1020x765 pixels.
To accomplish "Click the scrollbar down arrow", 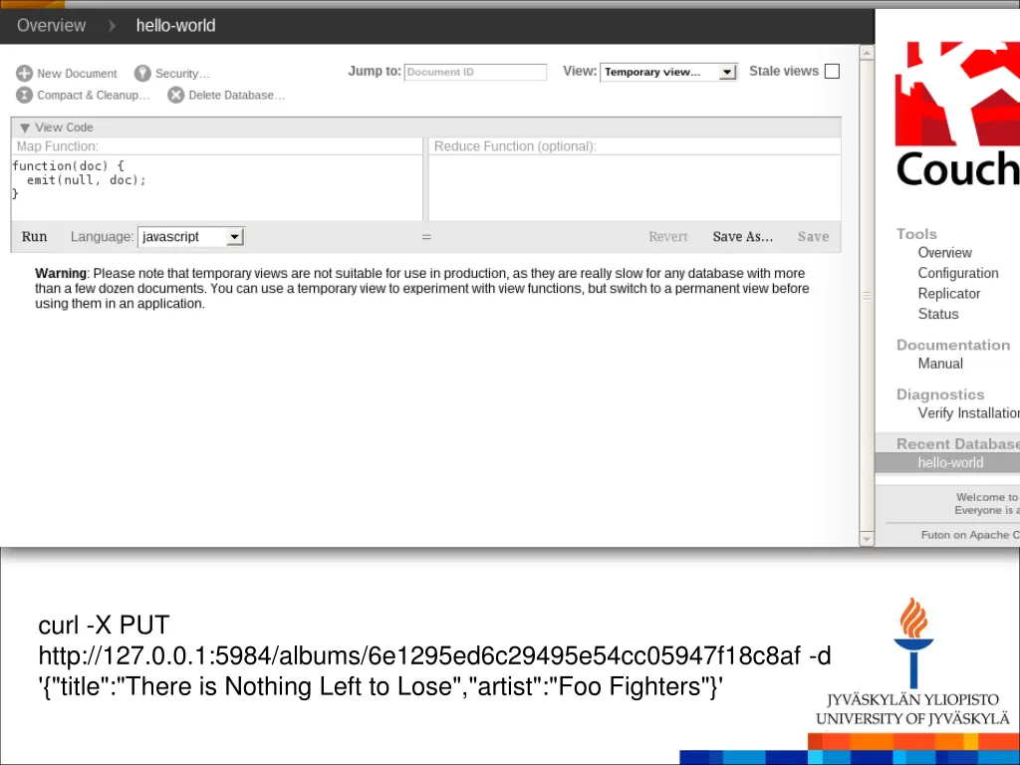I will [867, 539].
